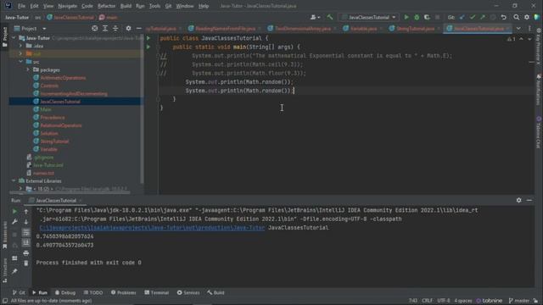Viewport: 543px width, 305px height.
Task: Collapse External Libraries node
Action: [x=14, y=180]
